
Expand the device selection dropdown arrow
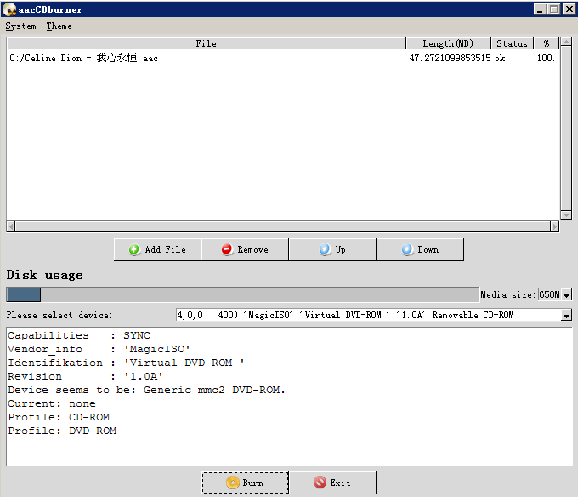click(566, 316)
